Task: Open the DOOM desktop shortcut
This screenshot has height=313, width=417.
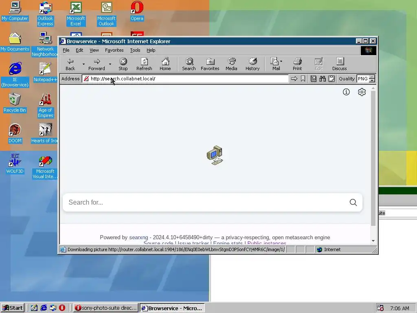Action: [15, 133]
